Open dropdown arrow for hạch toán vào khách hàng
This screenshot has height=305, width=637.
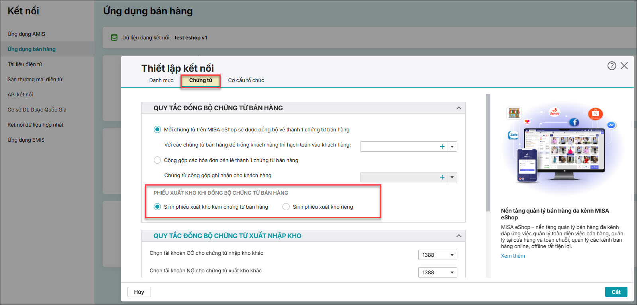coord(452,147)
